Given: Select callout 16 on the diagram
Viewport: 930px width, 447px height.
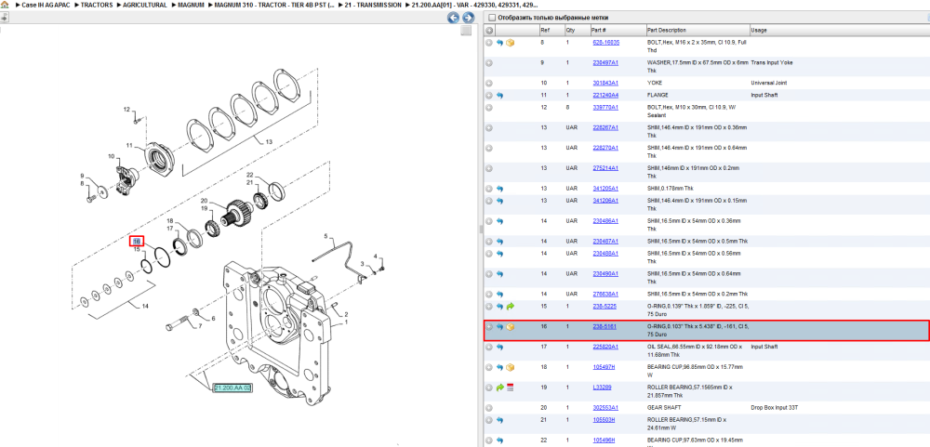Looking at the screenshot, I should click(x=137, y=242).
